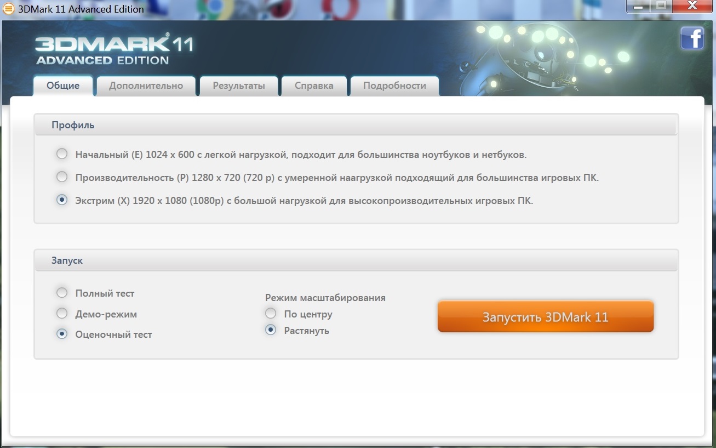Open the Дополнительно tab
The width and height of the screenshot is (716, 448).
[x=146, y=86]
